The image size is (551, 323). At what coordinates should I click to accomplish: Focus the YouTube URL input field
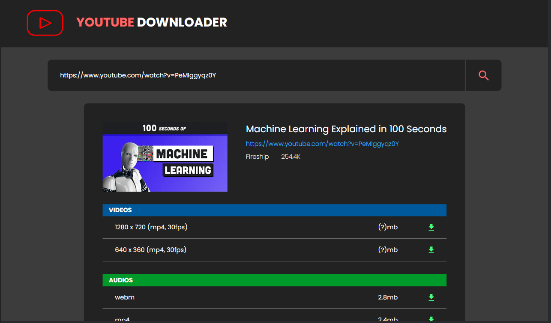[x=256, y=75]
